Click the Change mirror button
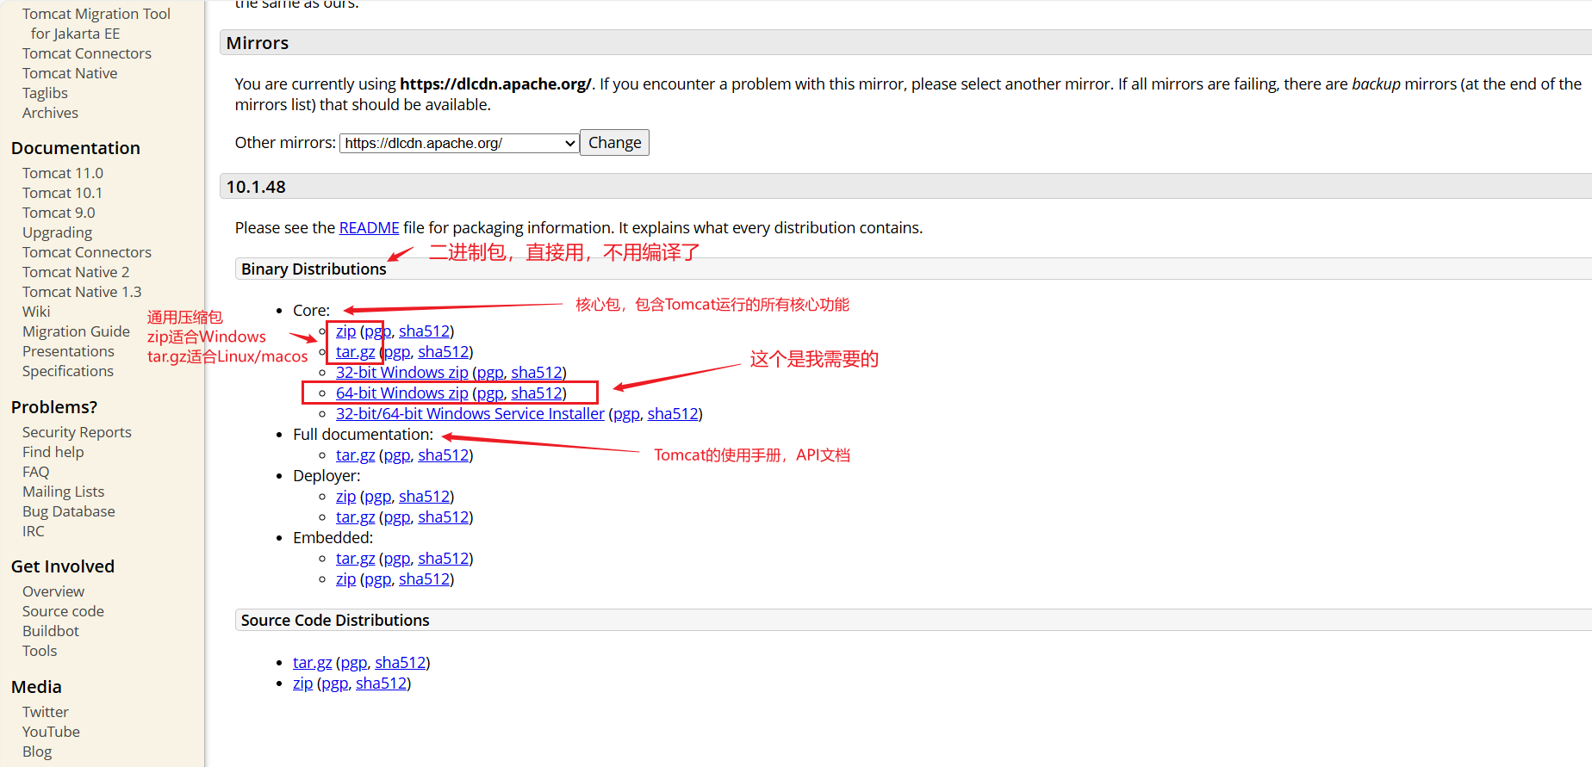1592x767 pixels. (x=614, y=143)
